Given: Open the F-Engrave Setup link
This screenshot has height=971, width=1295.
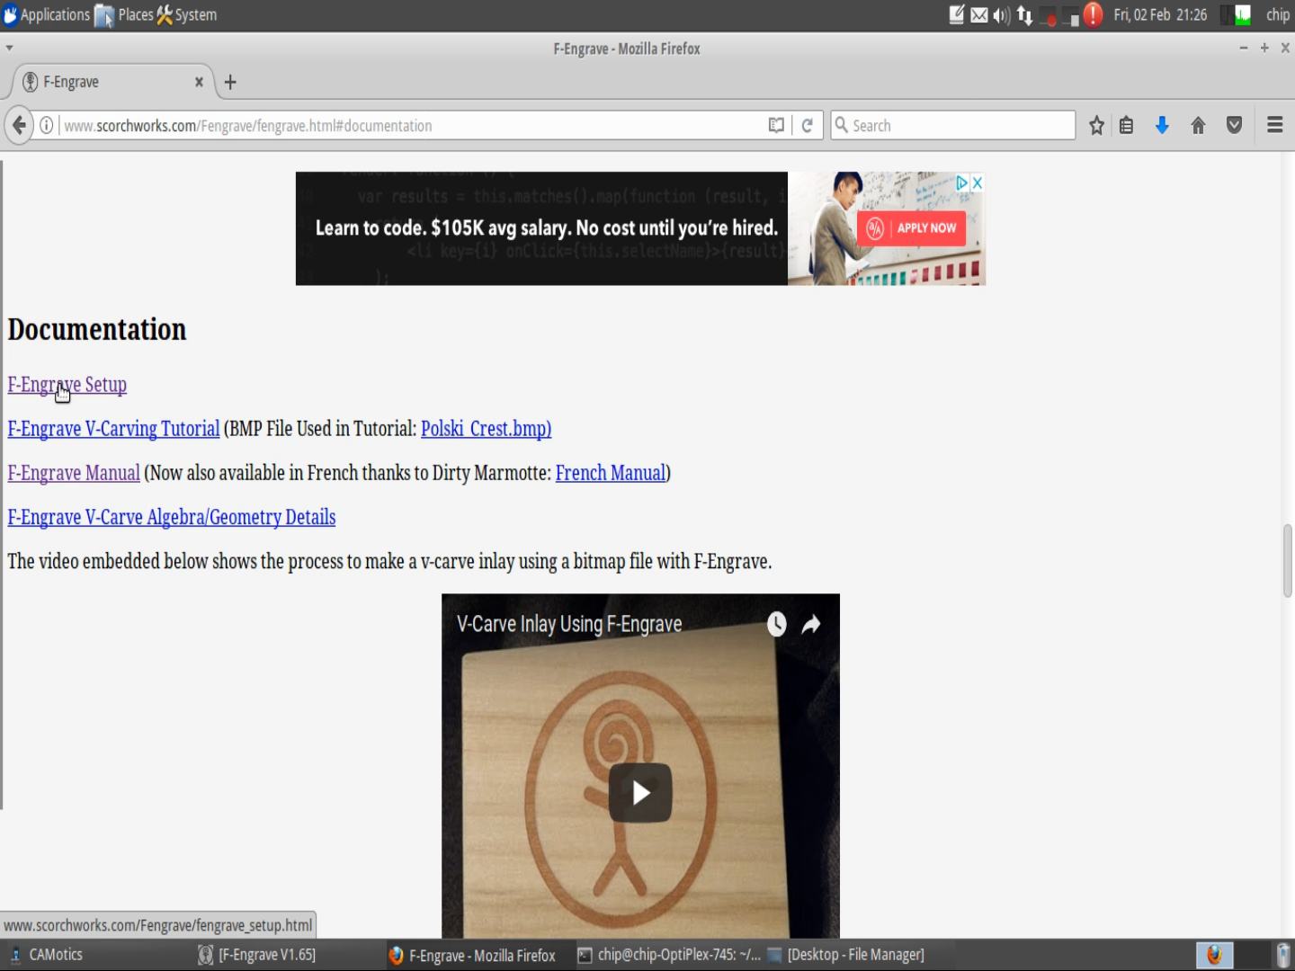Looking at the screenshot, I should point(67,384).
